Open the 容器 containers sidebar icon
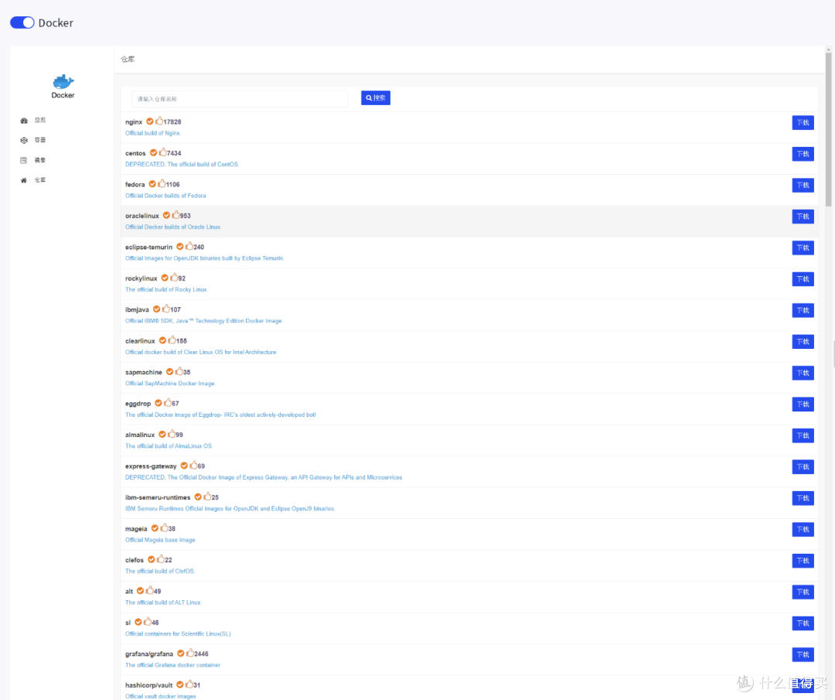Screen dimensions: 835x700 point(24,140)
